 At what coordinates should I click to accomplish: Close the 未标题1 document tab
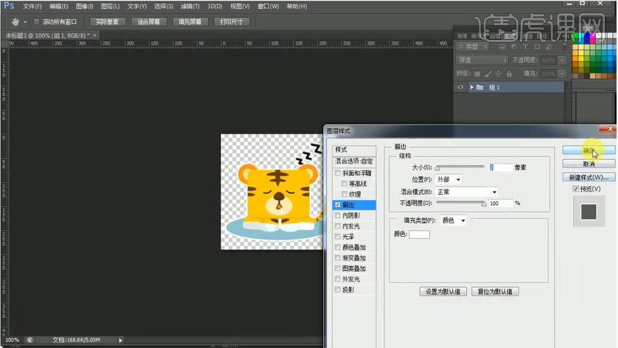95,36
